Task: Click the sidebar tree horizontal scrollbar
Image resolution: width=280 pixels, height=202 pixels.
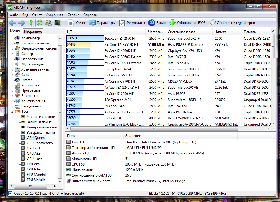Action: tap(30, 186)
